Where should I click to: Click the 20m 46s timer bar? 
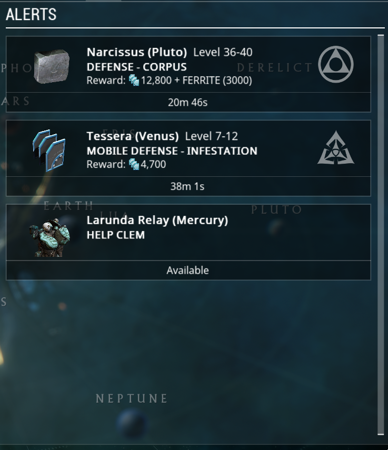pyautogui.click(x=188, y=102)
